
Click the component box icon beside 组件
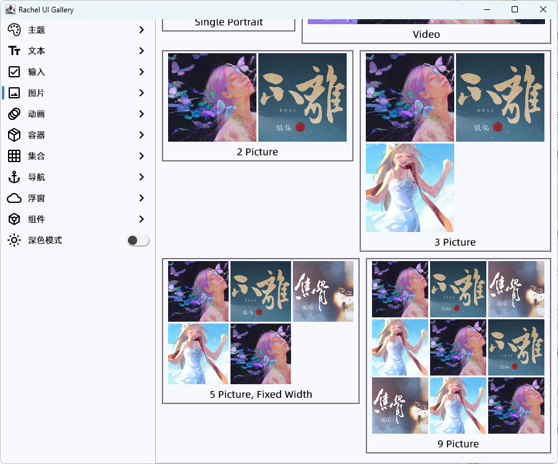coord(14,219)
